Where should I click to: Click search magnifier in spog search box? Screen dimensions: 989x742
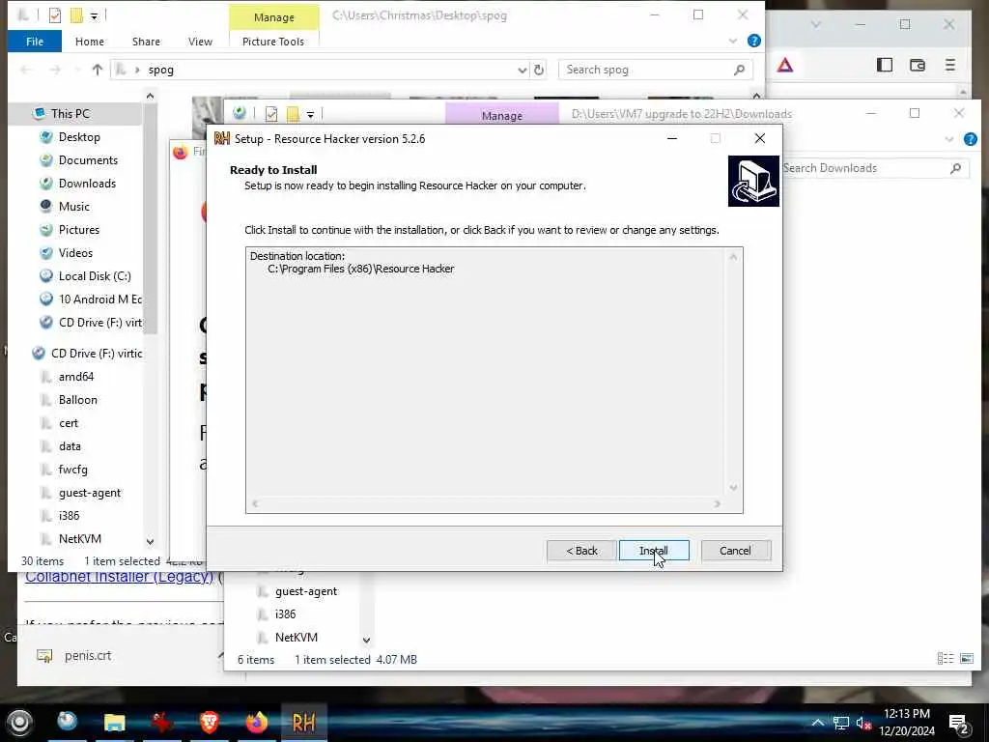[739, 70]
